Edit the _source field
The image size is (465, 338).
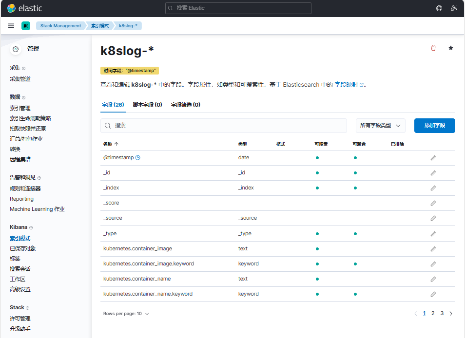(x=433, y=218)
